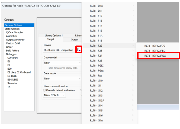This screenshot has width=180, height=129.
Task: Select Static Analysis category
Action: point(12,29)
